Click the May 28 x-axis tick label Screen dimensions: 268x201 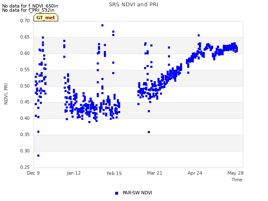[x=235, y=173]
